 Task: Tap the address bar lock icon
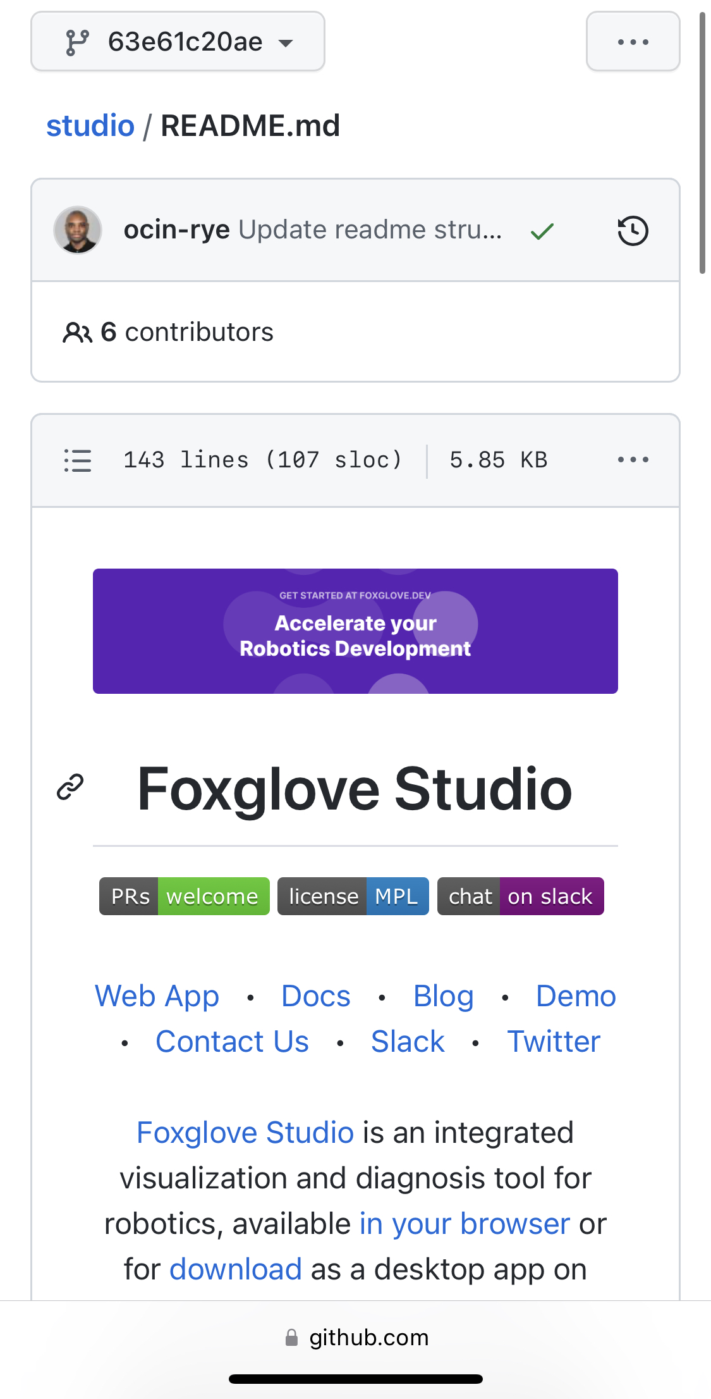(291, 1337)
